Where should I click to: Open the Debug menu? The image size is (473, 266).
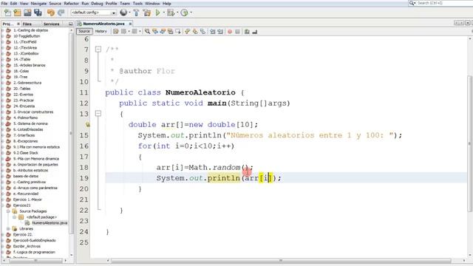click(x=97, y=4)
